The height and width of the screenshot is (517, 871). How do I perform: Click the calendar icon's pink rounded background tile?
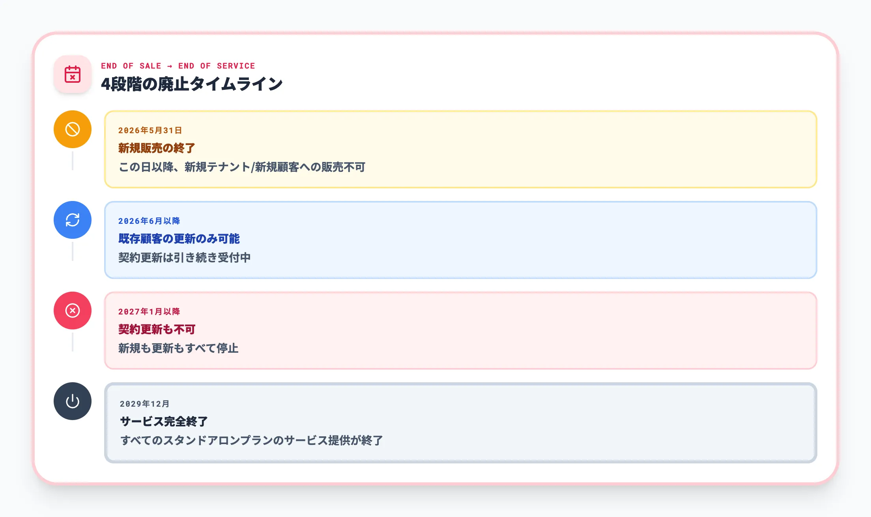73,75
